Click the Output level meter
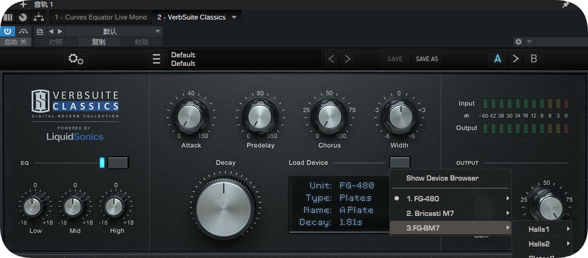588x258 pixels. click(526, 128)
